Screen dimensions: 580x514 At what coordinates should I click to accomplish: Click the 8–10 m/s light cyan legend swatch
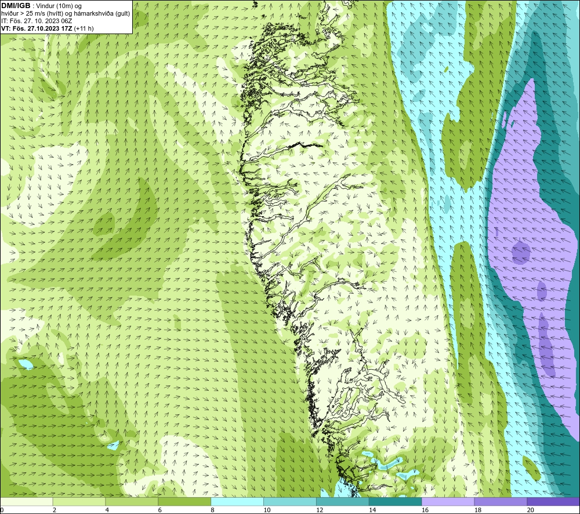237,501
